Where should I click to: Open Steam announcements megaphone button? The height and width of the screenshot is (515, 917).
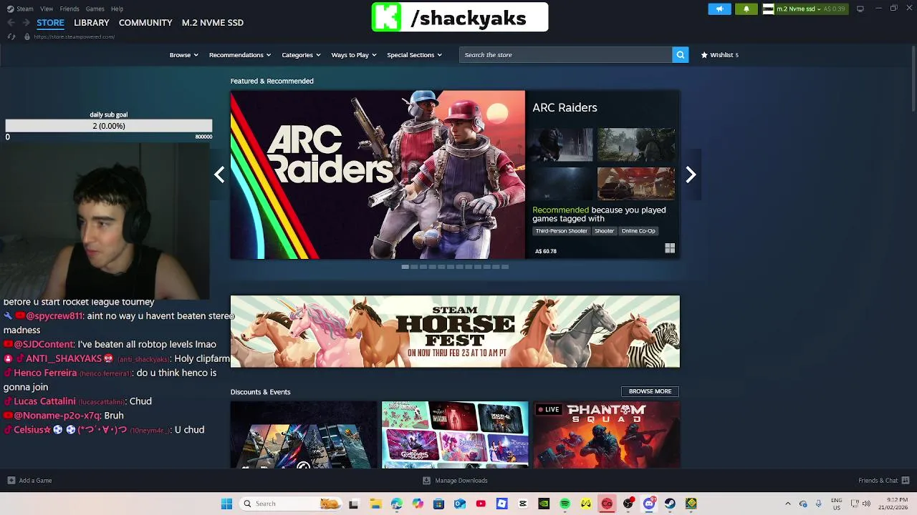click(x=719, y=9)
